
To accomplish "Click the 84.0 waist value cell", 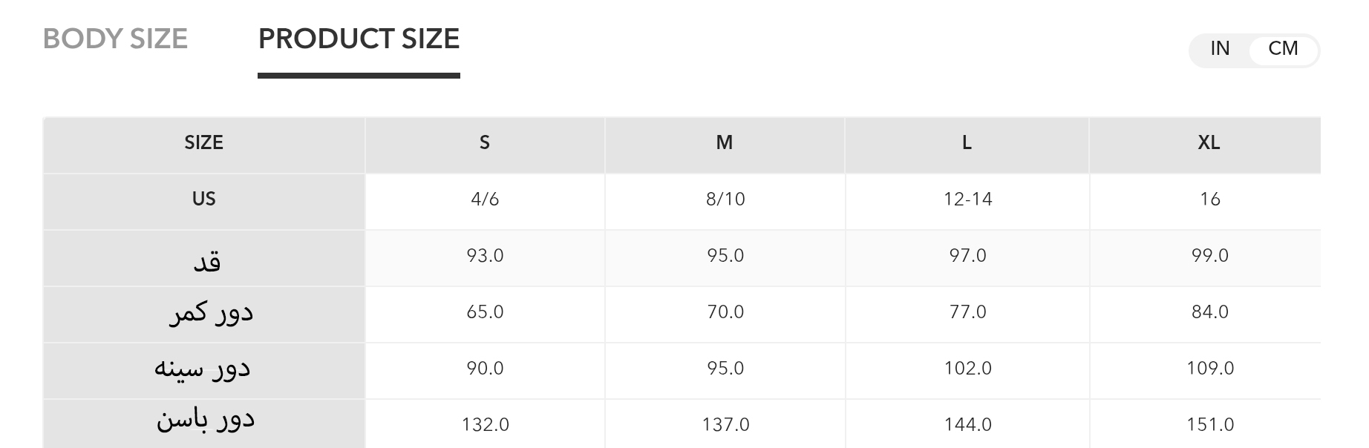I will pos(1210,312).
